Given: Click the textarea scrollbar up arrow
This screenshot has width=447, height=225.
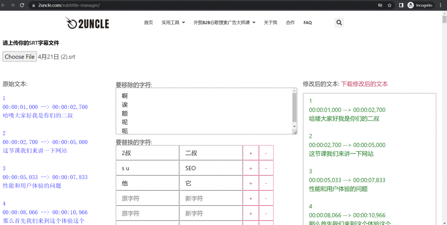Looking at the screenshot, I should pos(295,91).
